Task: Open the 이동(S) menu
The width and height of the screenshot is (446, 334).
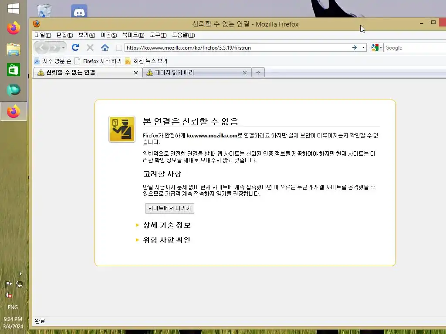Action: 108,35
